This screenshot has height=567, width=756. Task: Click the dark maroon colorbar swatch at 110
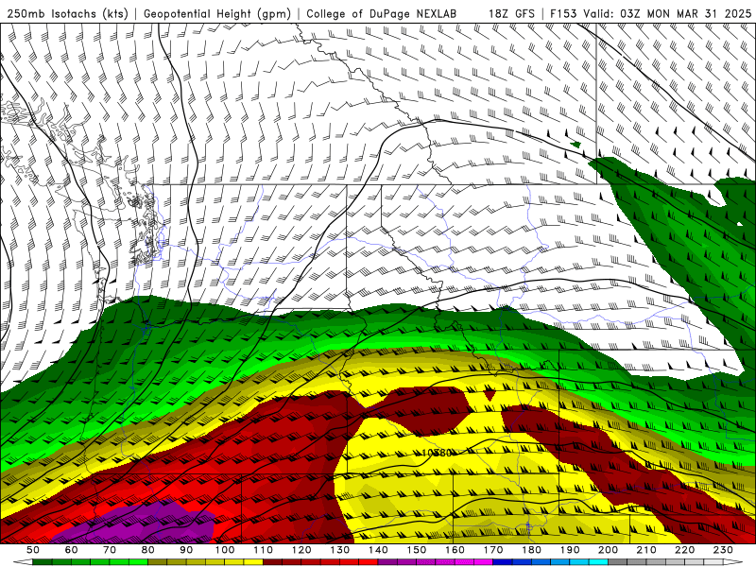272,562
